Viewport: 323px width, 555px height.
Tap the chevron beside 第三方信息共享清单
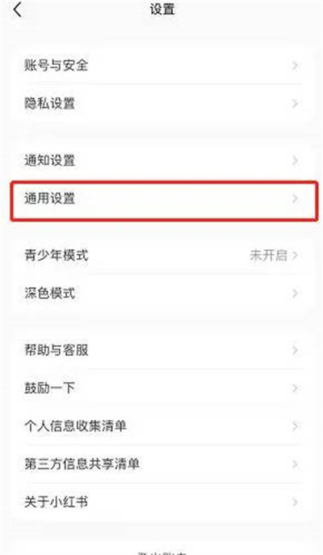295,464
